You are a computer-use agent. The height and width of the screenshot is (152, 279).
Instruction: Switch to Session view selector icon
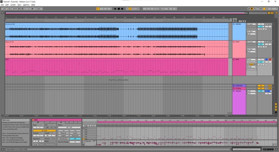tap(277, 16)
